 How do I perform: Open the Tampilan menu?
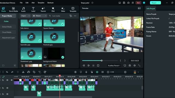(x=41, y=3)
